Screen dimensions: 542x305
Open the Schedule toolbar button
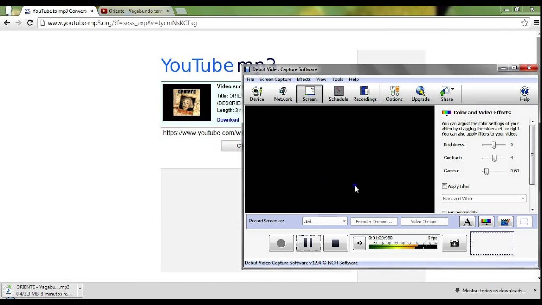338,94
